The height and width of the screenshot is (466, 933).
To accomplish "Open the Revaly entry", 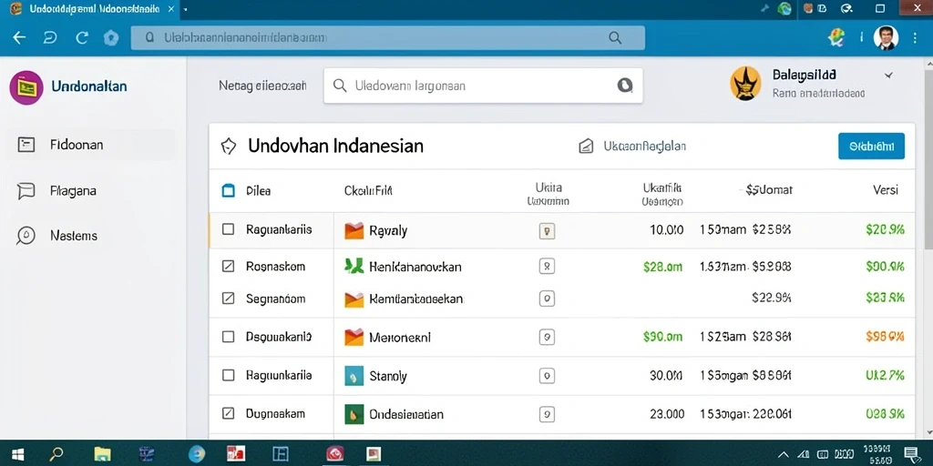I will click(x=388, y=230).
